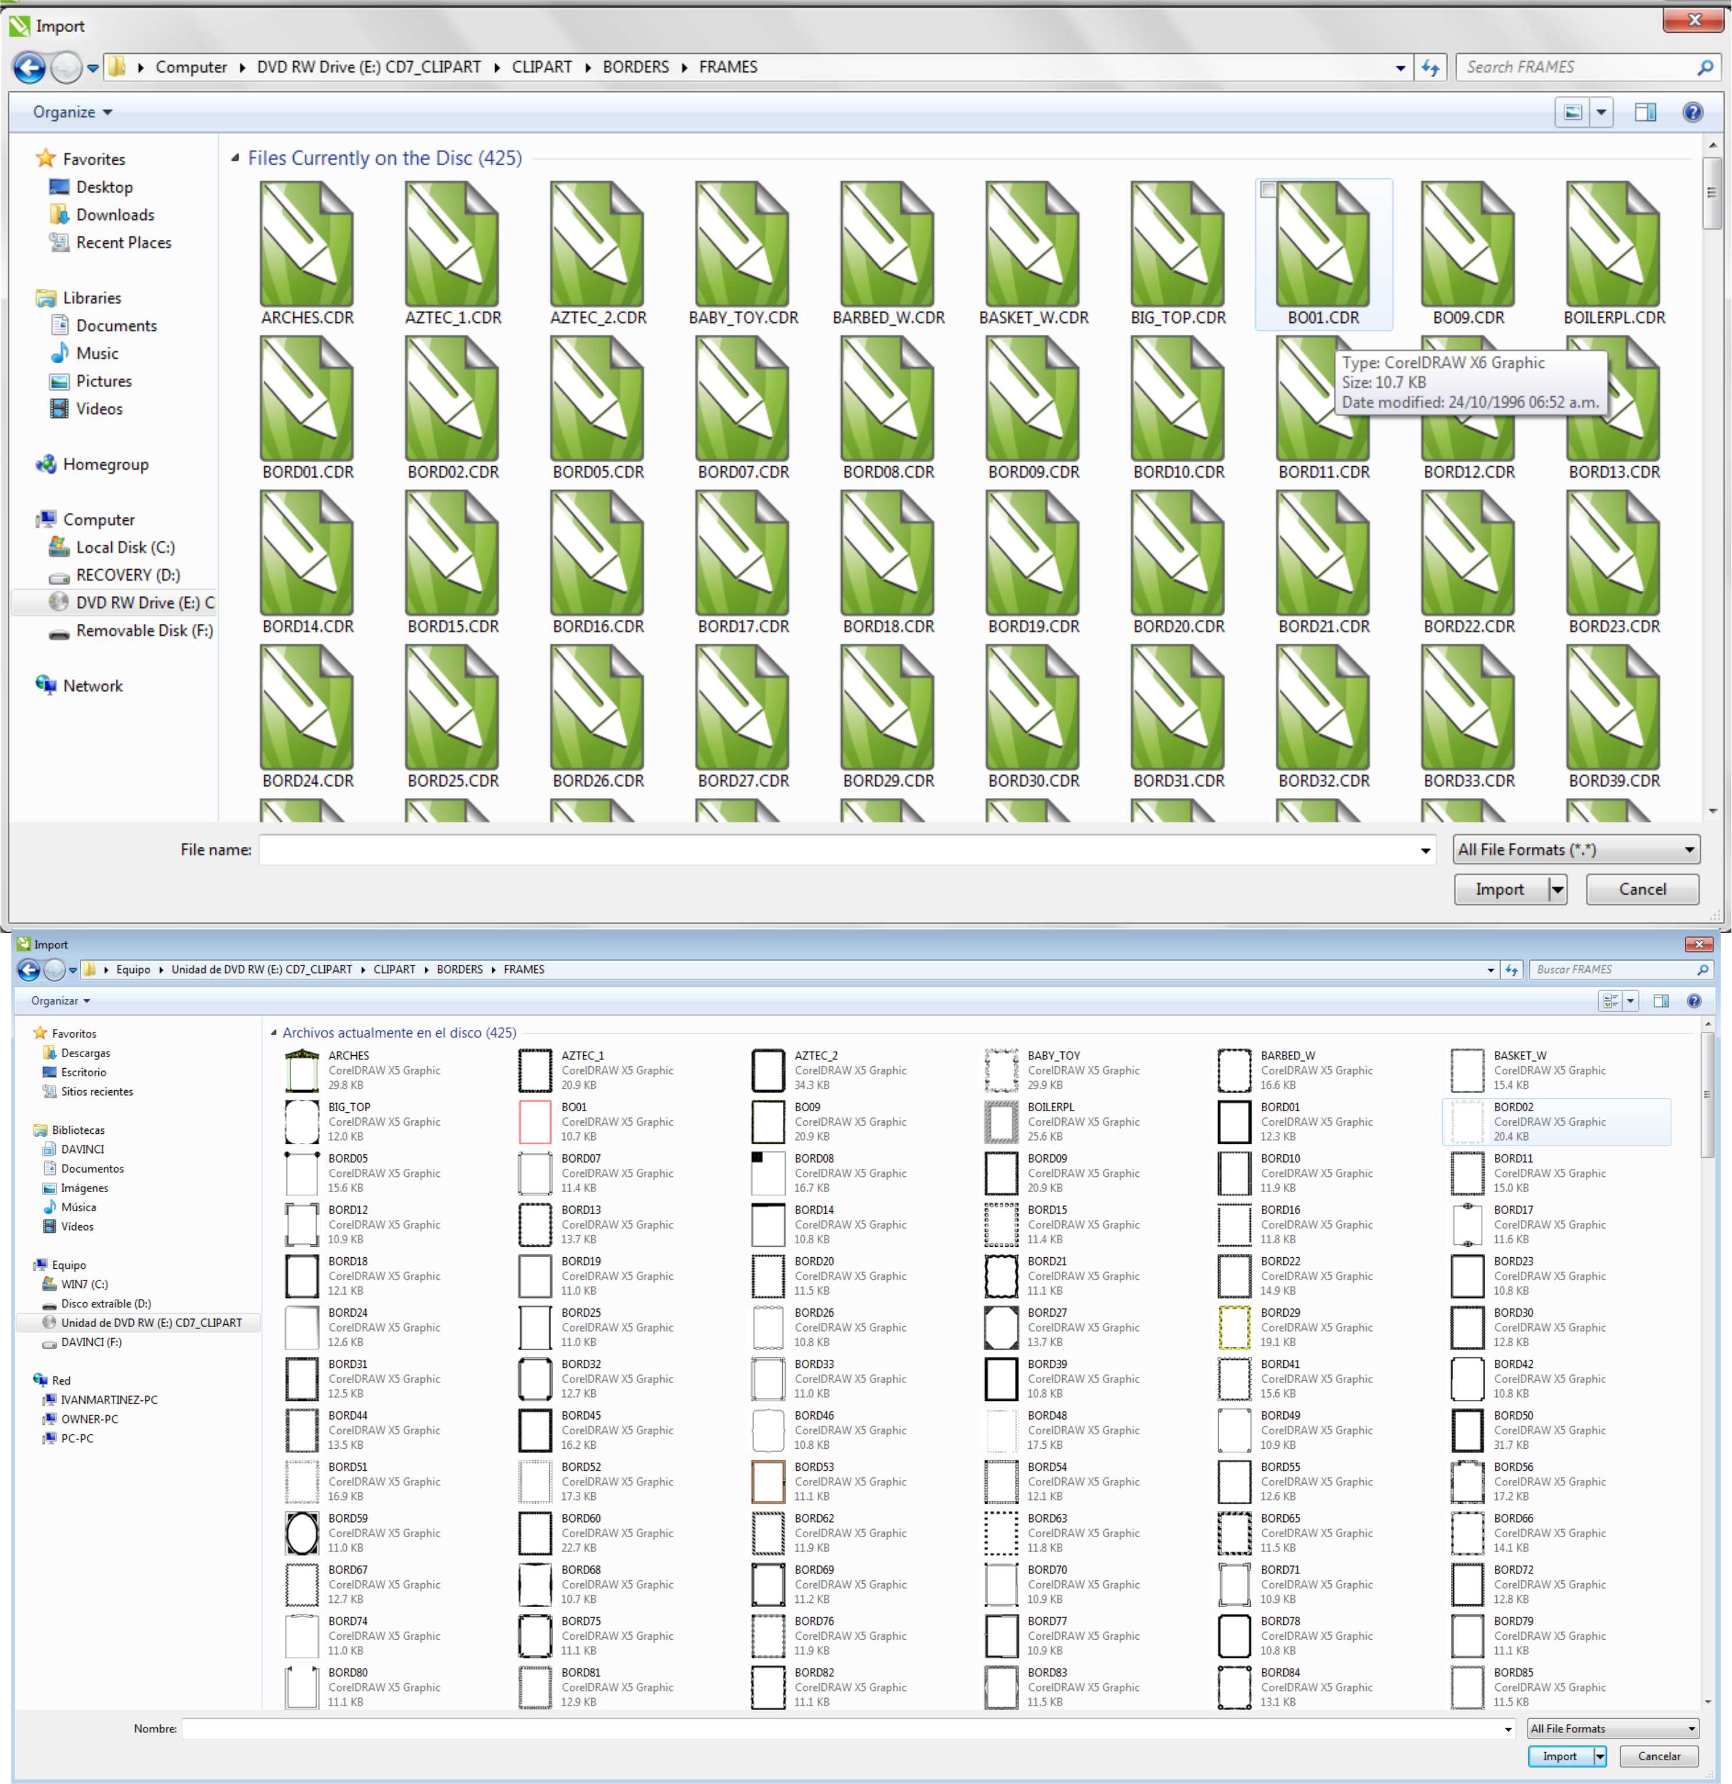Click the scroll down arrow in lower file list
The height and width of the screenshot is (1784, 1732).
tap(1706, 1703)
